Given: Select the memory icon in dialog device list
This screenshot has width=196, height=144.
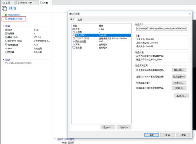Looking at the screenshot, I should pos(74,29).
